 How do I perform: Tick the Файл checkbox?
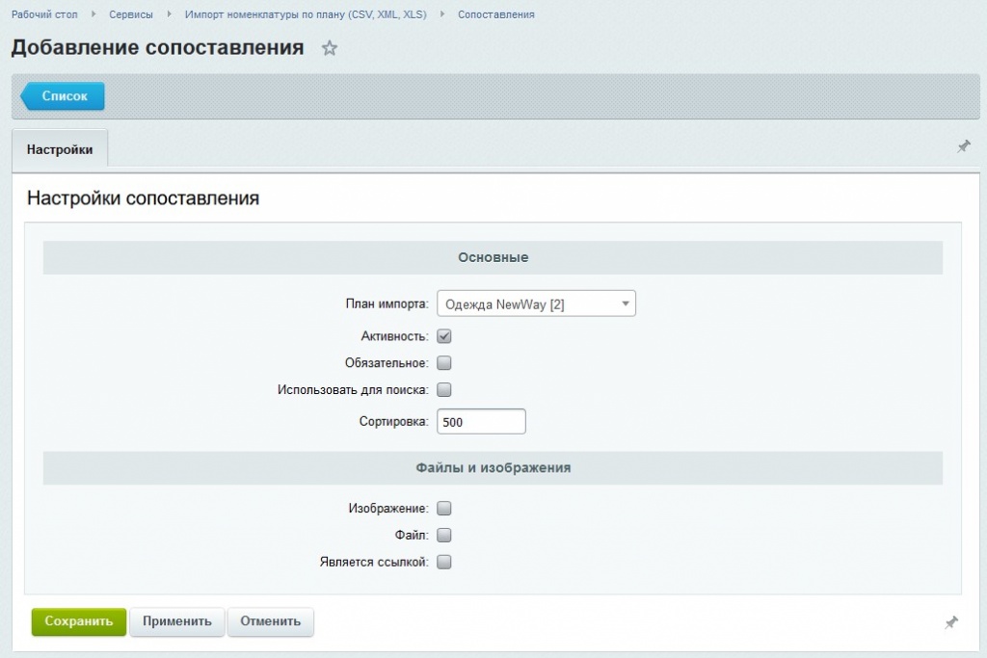(x=444, y=536)
